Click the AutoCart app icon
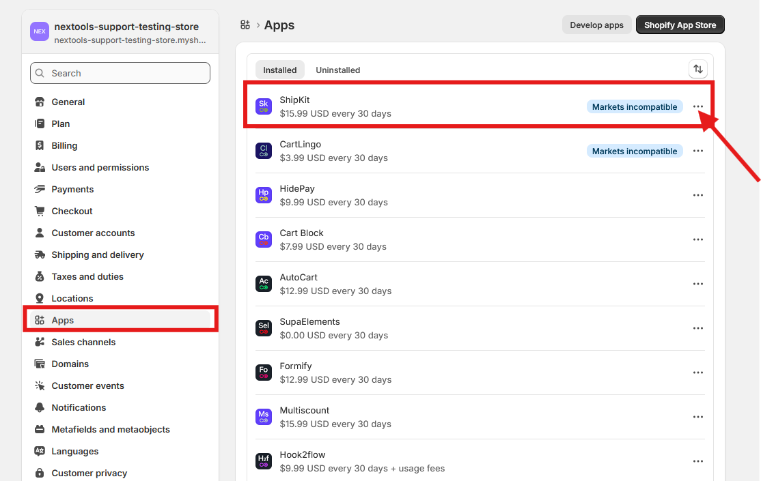The width and height of the screenshot is (761, 481). click(x=264, y=284)
